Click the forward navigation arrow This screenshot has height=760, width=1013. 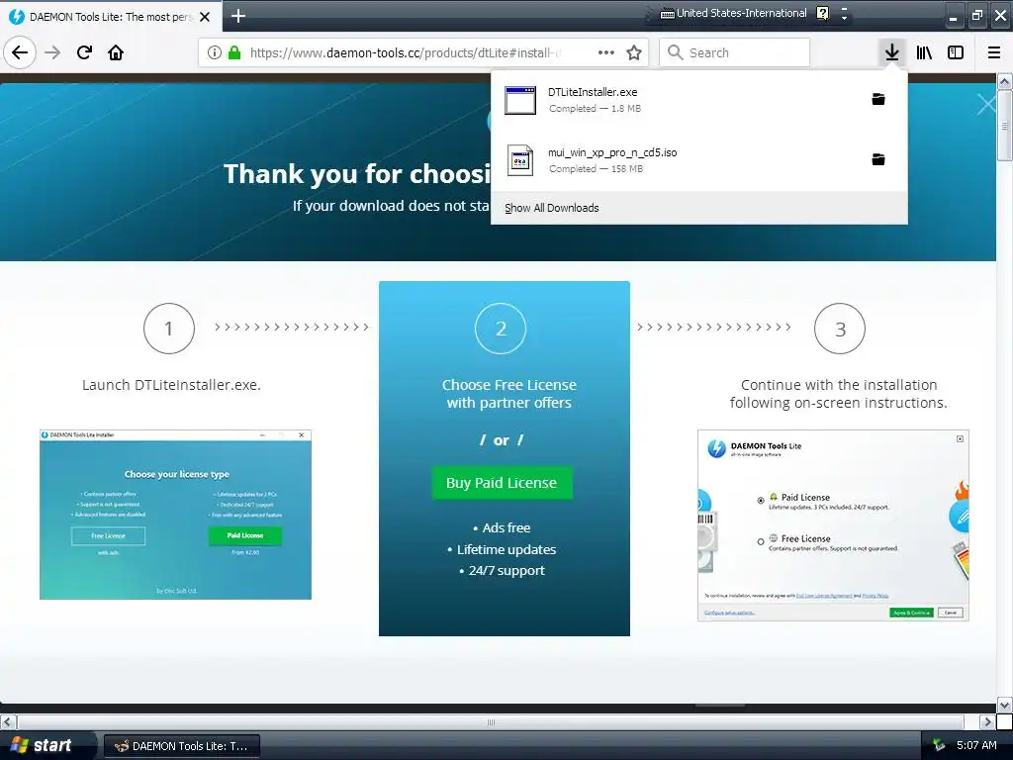[x=52, y=52]
